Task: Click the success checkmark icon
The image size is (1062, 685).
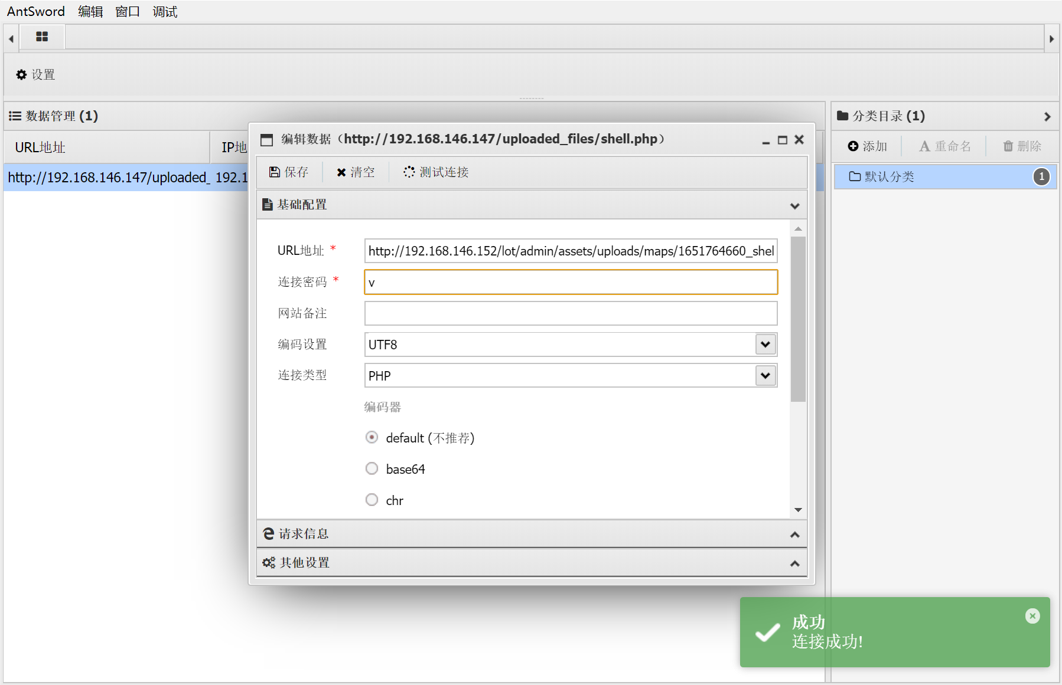Action: coord(768,632)
